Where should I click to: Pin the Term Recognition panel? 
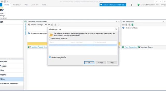[163, 21]
